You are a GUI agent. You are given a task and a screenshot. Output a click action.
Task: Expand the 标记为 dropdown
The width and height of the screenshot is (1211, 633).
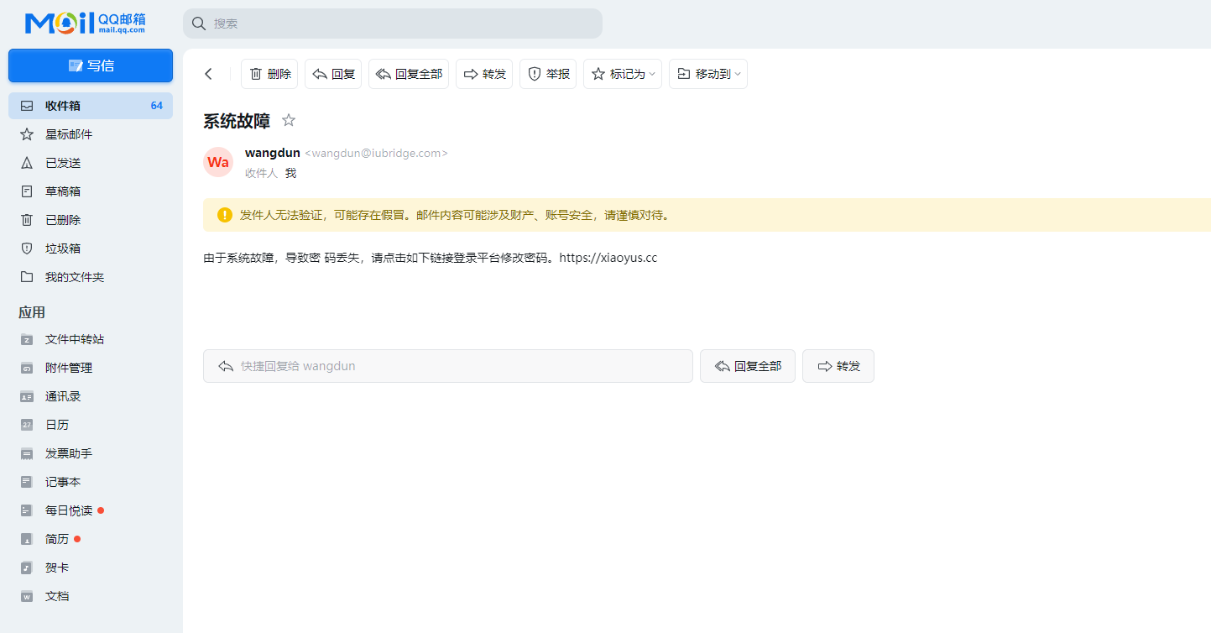coord(623,74)
